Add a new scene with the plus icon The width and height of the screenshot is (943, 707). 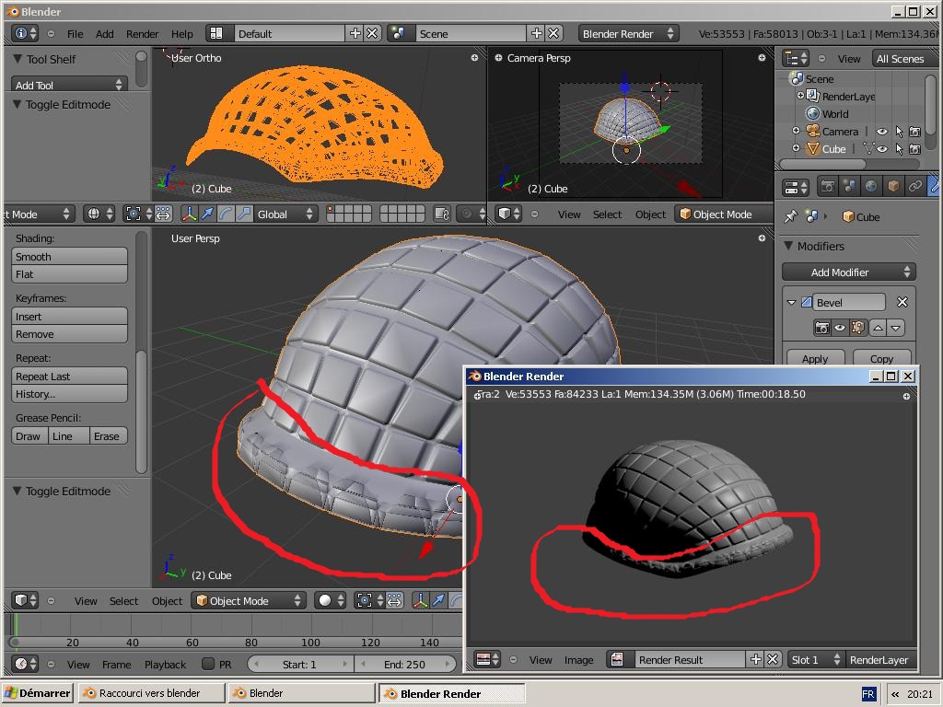(537, 34)
